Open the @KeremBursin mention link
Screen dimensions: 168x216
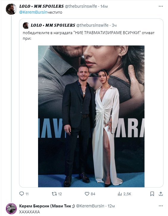[x=33, y=12]
